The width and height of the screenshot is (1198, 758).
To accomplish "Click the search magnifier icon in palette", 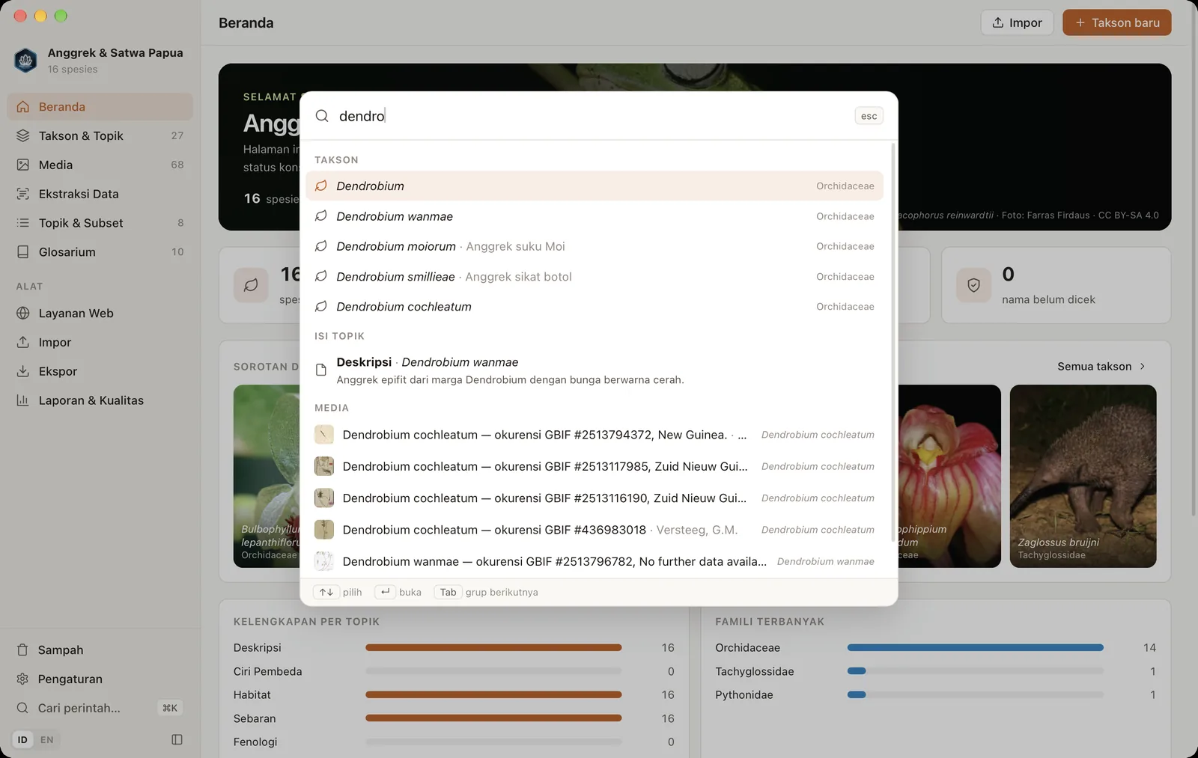I will click(322, 116).
